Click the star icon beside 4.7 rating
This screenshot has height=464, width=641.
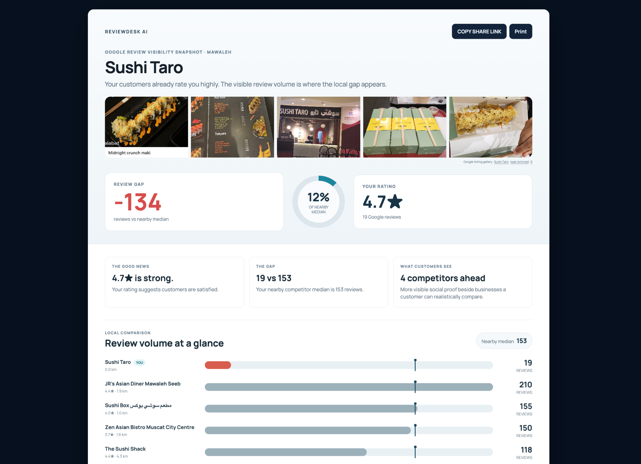click(395, 201)
